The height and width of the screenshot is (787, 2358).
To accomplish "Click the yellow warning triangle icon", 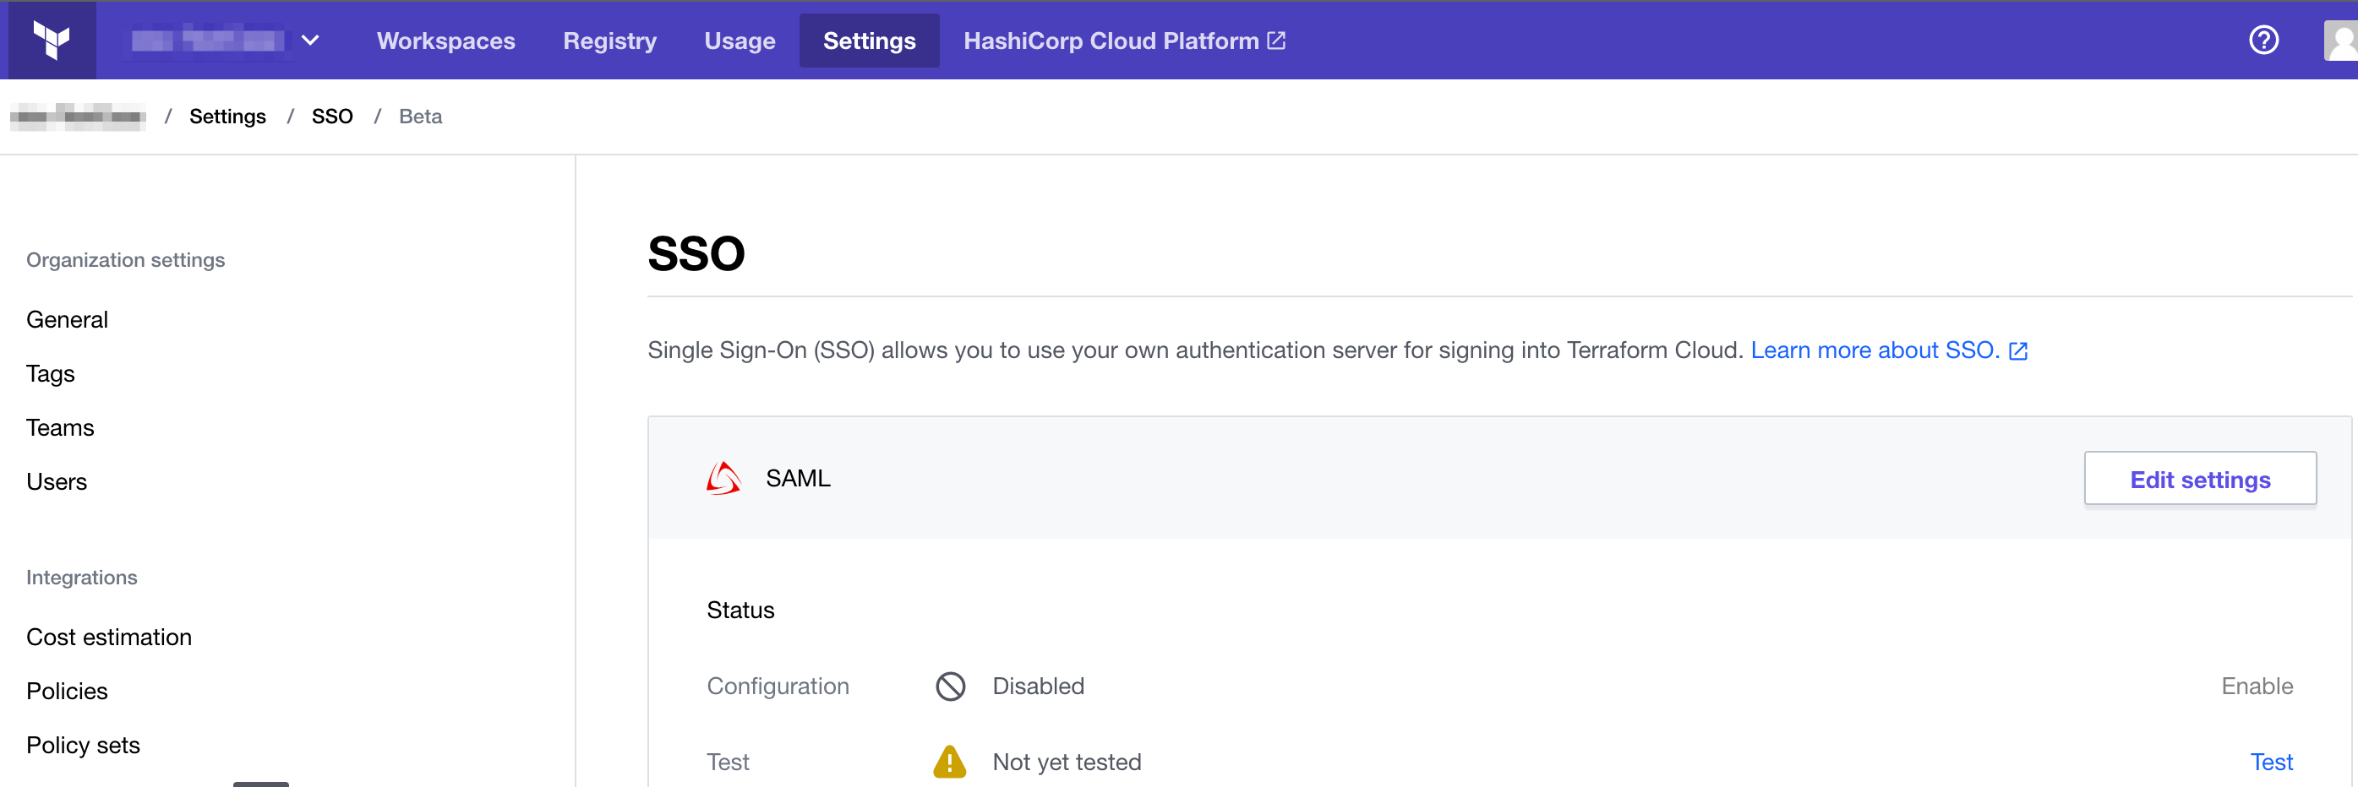I will (x=949, y=761).
